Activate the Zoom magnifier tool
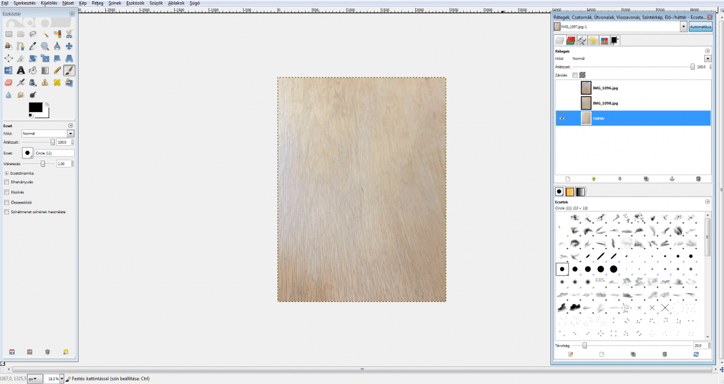 point(45,46)
